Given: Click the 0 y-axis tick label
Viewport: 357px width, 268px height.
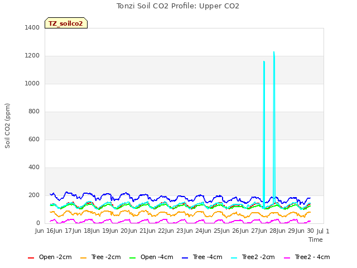Looking at the screenshot, I should [38, 223].
